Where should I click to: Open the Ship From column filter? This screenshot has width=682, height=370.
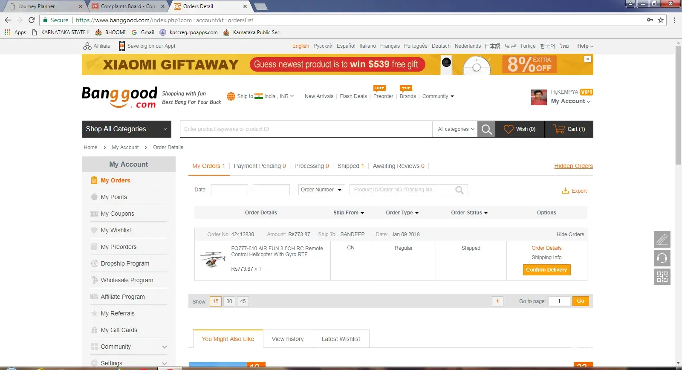pos(349,213)
